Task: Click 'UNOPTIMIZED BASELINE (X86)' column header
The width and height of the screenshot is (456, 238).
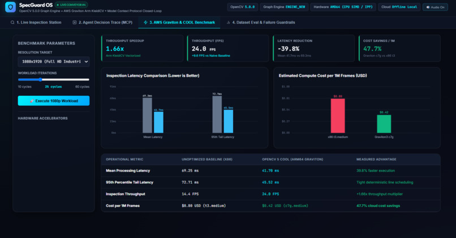Action: pyautogui.click(x=207, y=160)
